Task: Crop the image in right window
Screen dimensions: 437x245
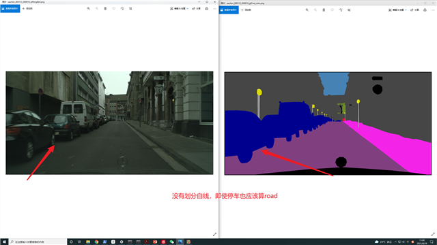Action: pyautogui.click(x=349, y=10)
